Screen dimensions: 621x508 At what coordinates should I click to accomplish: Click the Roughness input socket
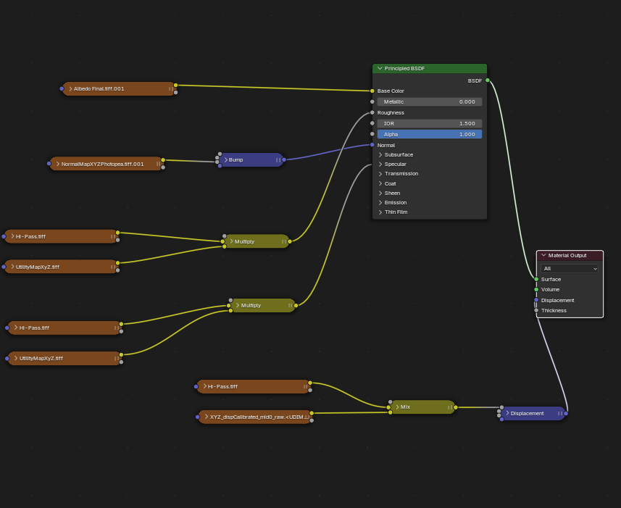point(372,113)
